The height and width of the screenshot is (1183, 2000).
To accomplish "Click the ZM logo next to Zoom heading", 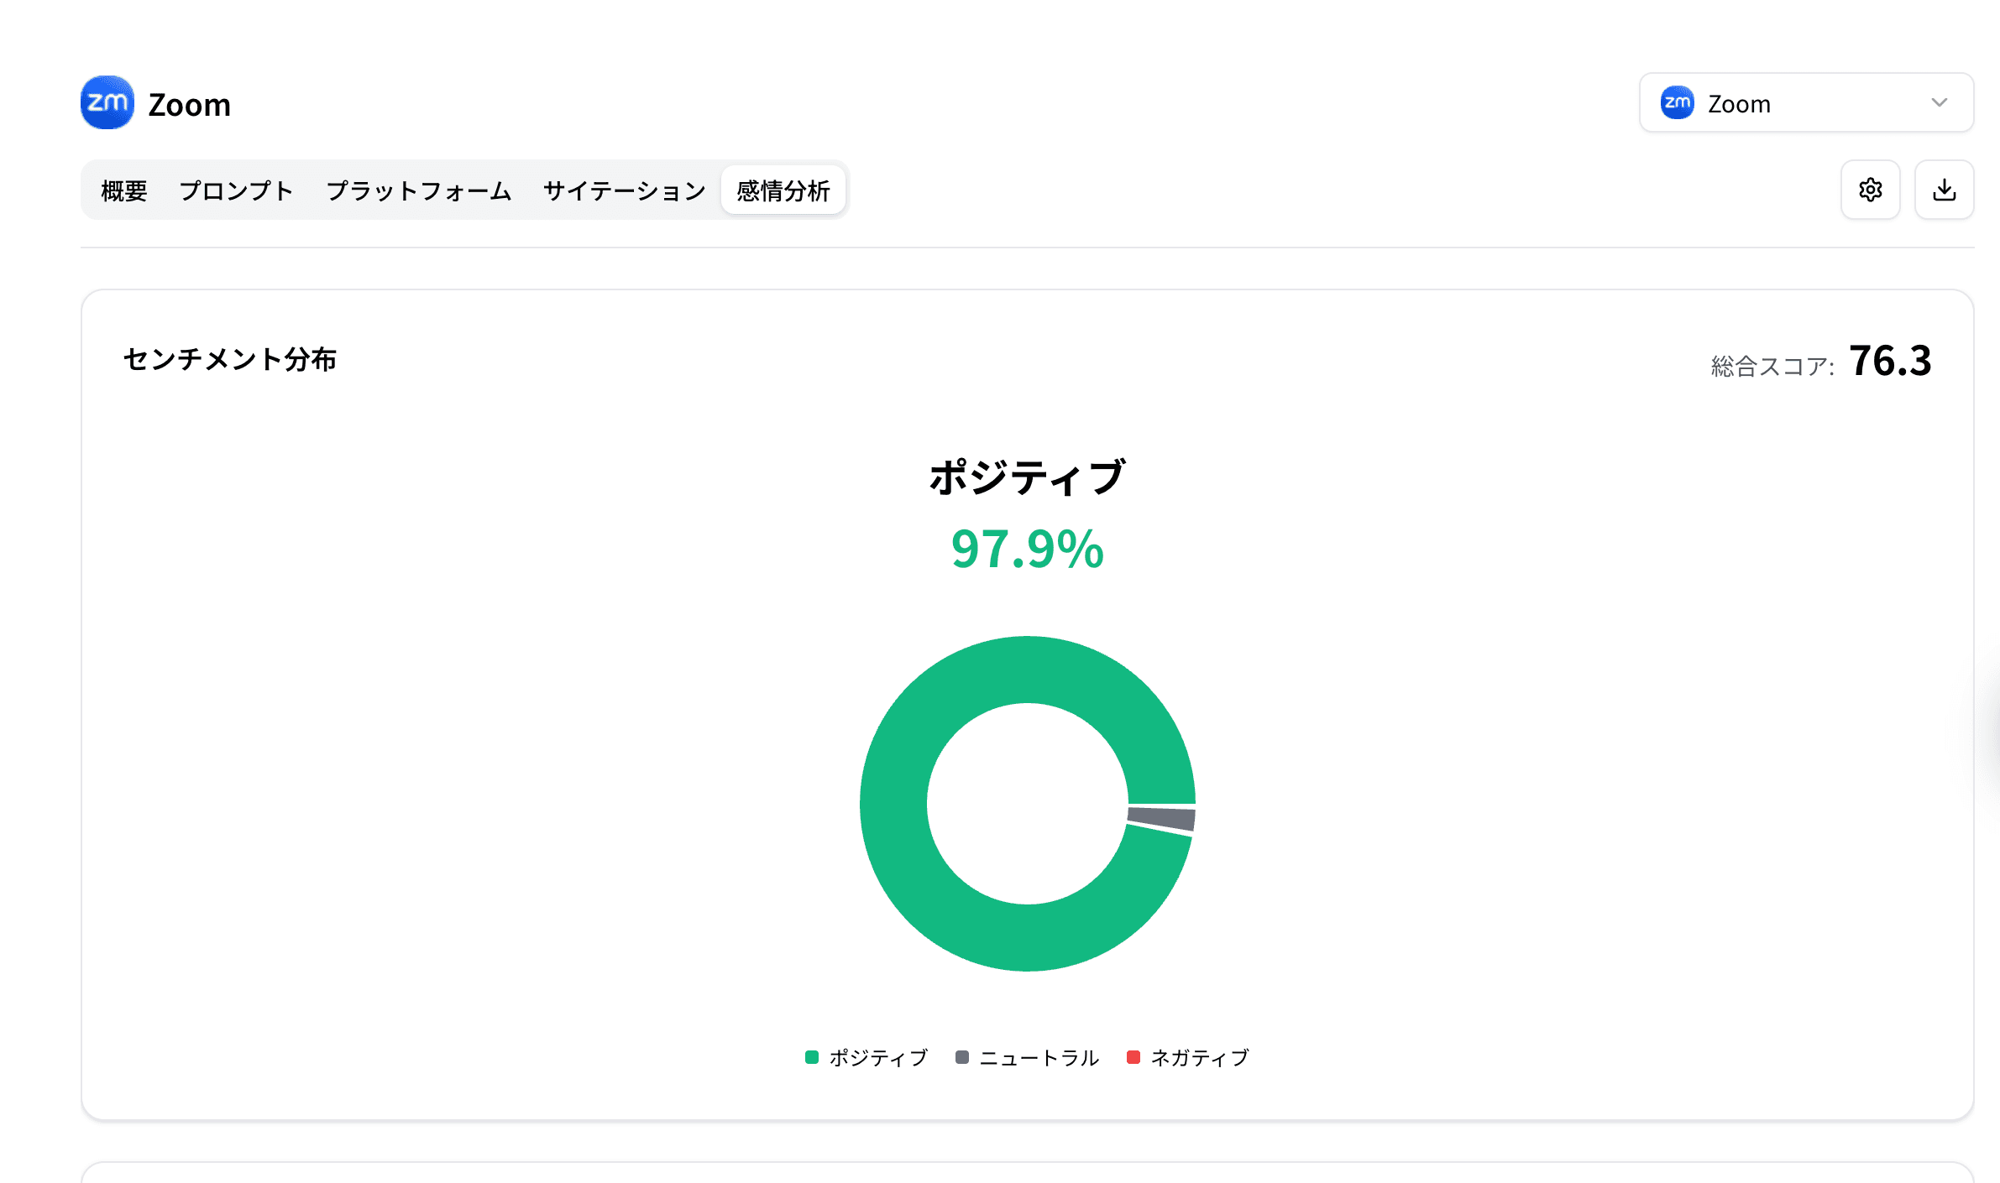I will point(107,102).
